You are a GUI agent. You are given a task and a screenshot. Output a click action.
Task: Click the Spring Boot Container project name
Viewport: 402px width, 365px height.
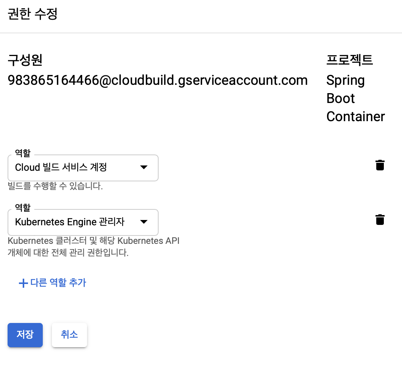click(x=355, y=98)
